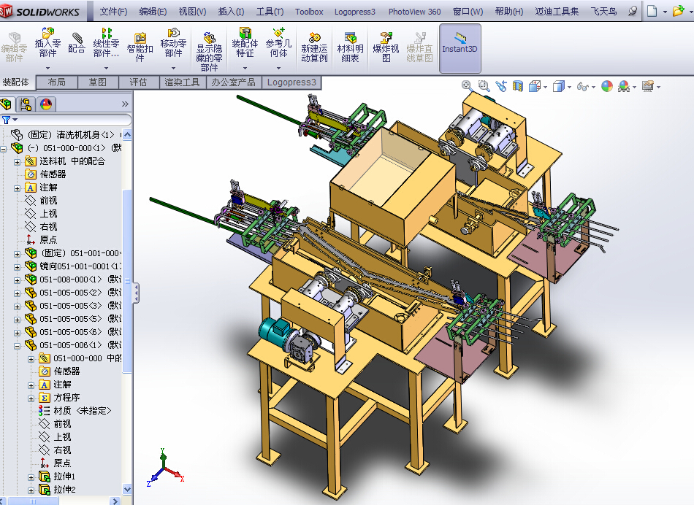Click the New document icon
Viewport: 694px width, 505px height.
click(x=652, y=11)
